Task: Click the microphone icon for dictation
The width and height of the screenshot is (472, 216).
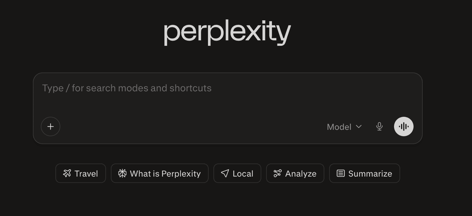Action: [379, 127]
